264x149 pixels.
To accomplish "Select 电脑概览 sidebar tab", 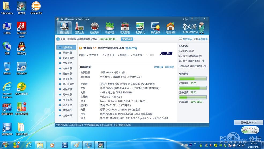I will pos(66,48).
